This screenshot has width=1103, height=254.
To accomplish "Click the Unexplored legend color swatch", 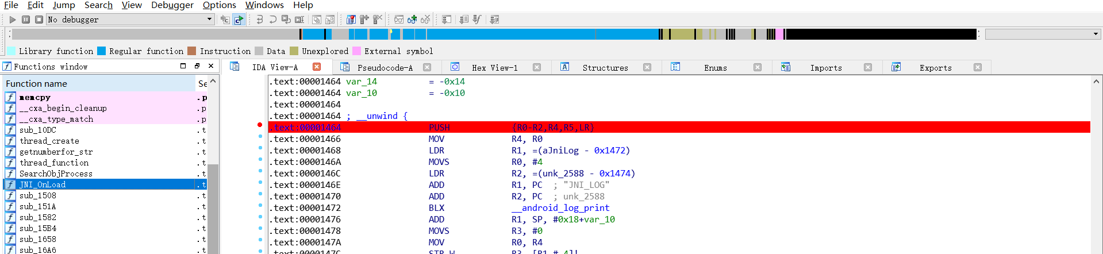I will tap(294, 51).
